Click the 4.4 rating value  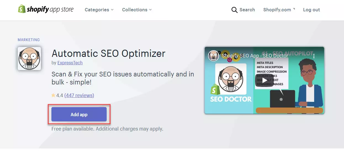60,95
